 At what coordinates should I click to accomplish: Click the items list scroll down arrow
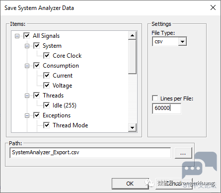click(x=132, y=128)
